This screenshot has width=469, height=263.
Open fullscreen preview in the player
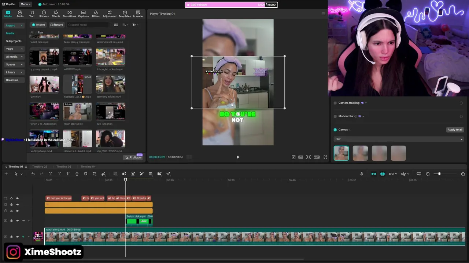(325, 157)
